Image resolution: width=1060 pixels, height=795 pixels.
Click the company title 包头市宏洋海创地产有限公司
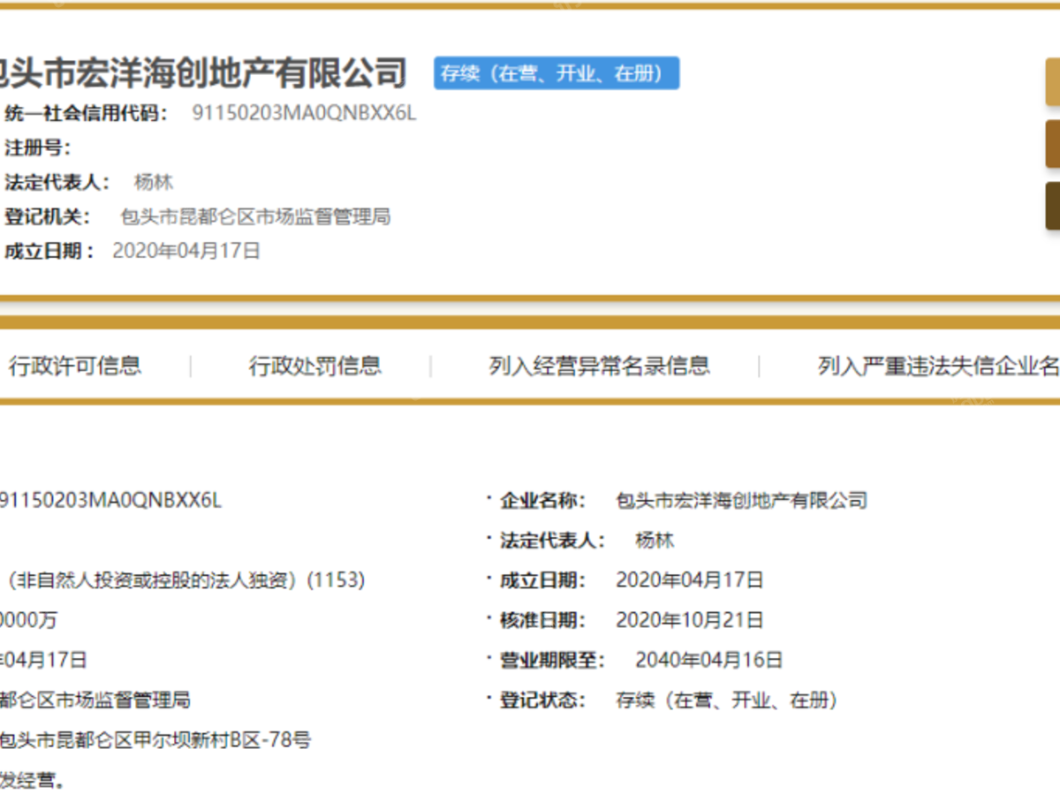tap(202, 73)
